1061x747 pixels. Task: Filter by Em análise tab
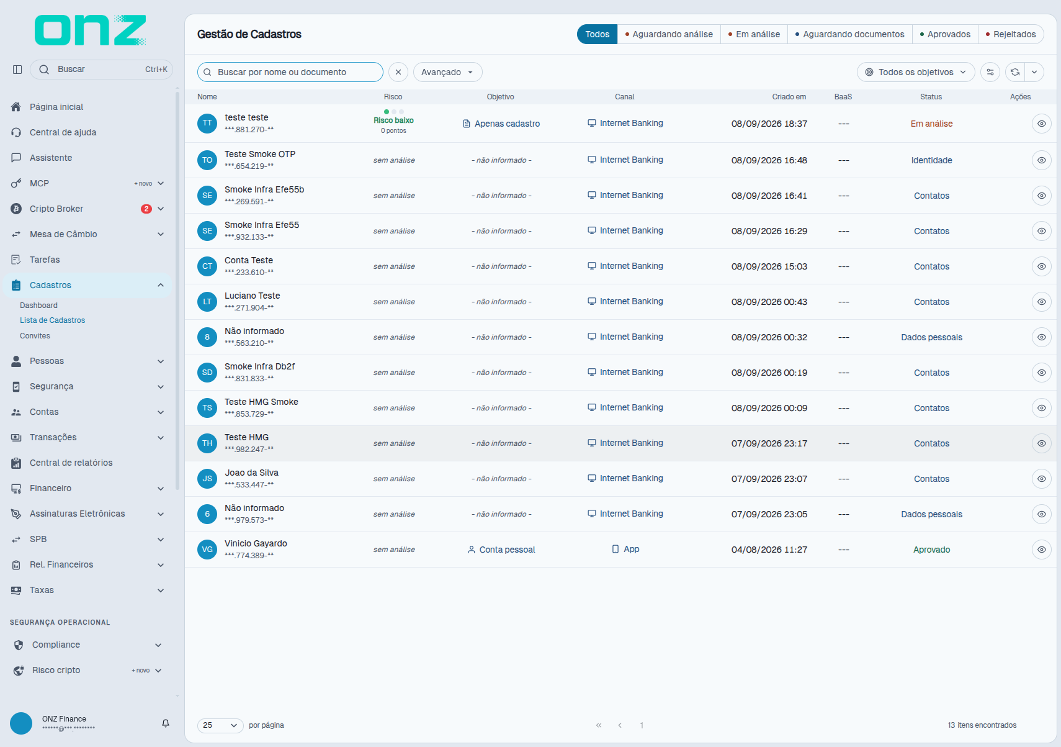(754, 34)
